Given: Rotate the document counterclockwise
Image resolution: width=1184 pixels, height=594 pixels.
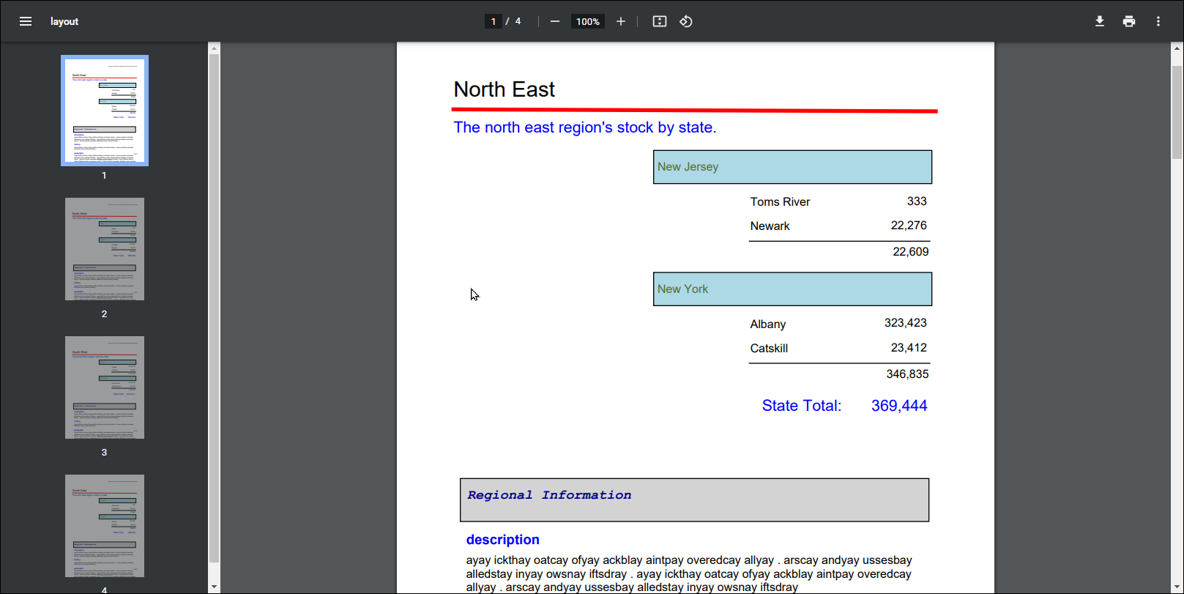Looking at the screenshot, I should point(686,21).
